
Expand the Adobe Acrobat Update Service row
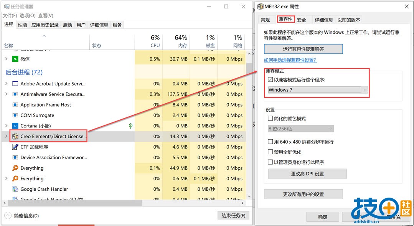click(7, 84)
